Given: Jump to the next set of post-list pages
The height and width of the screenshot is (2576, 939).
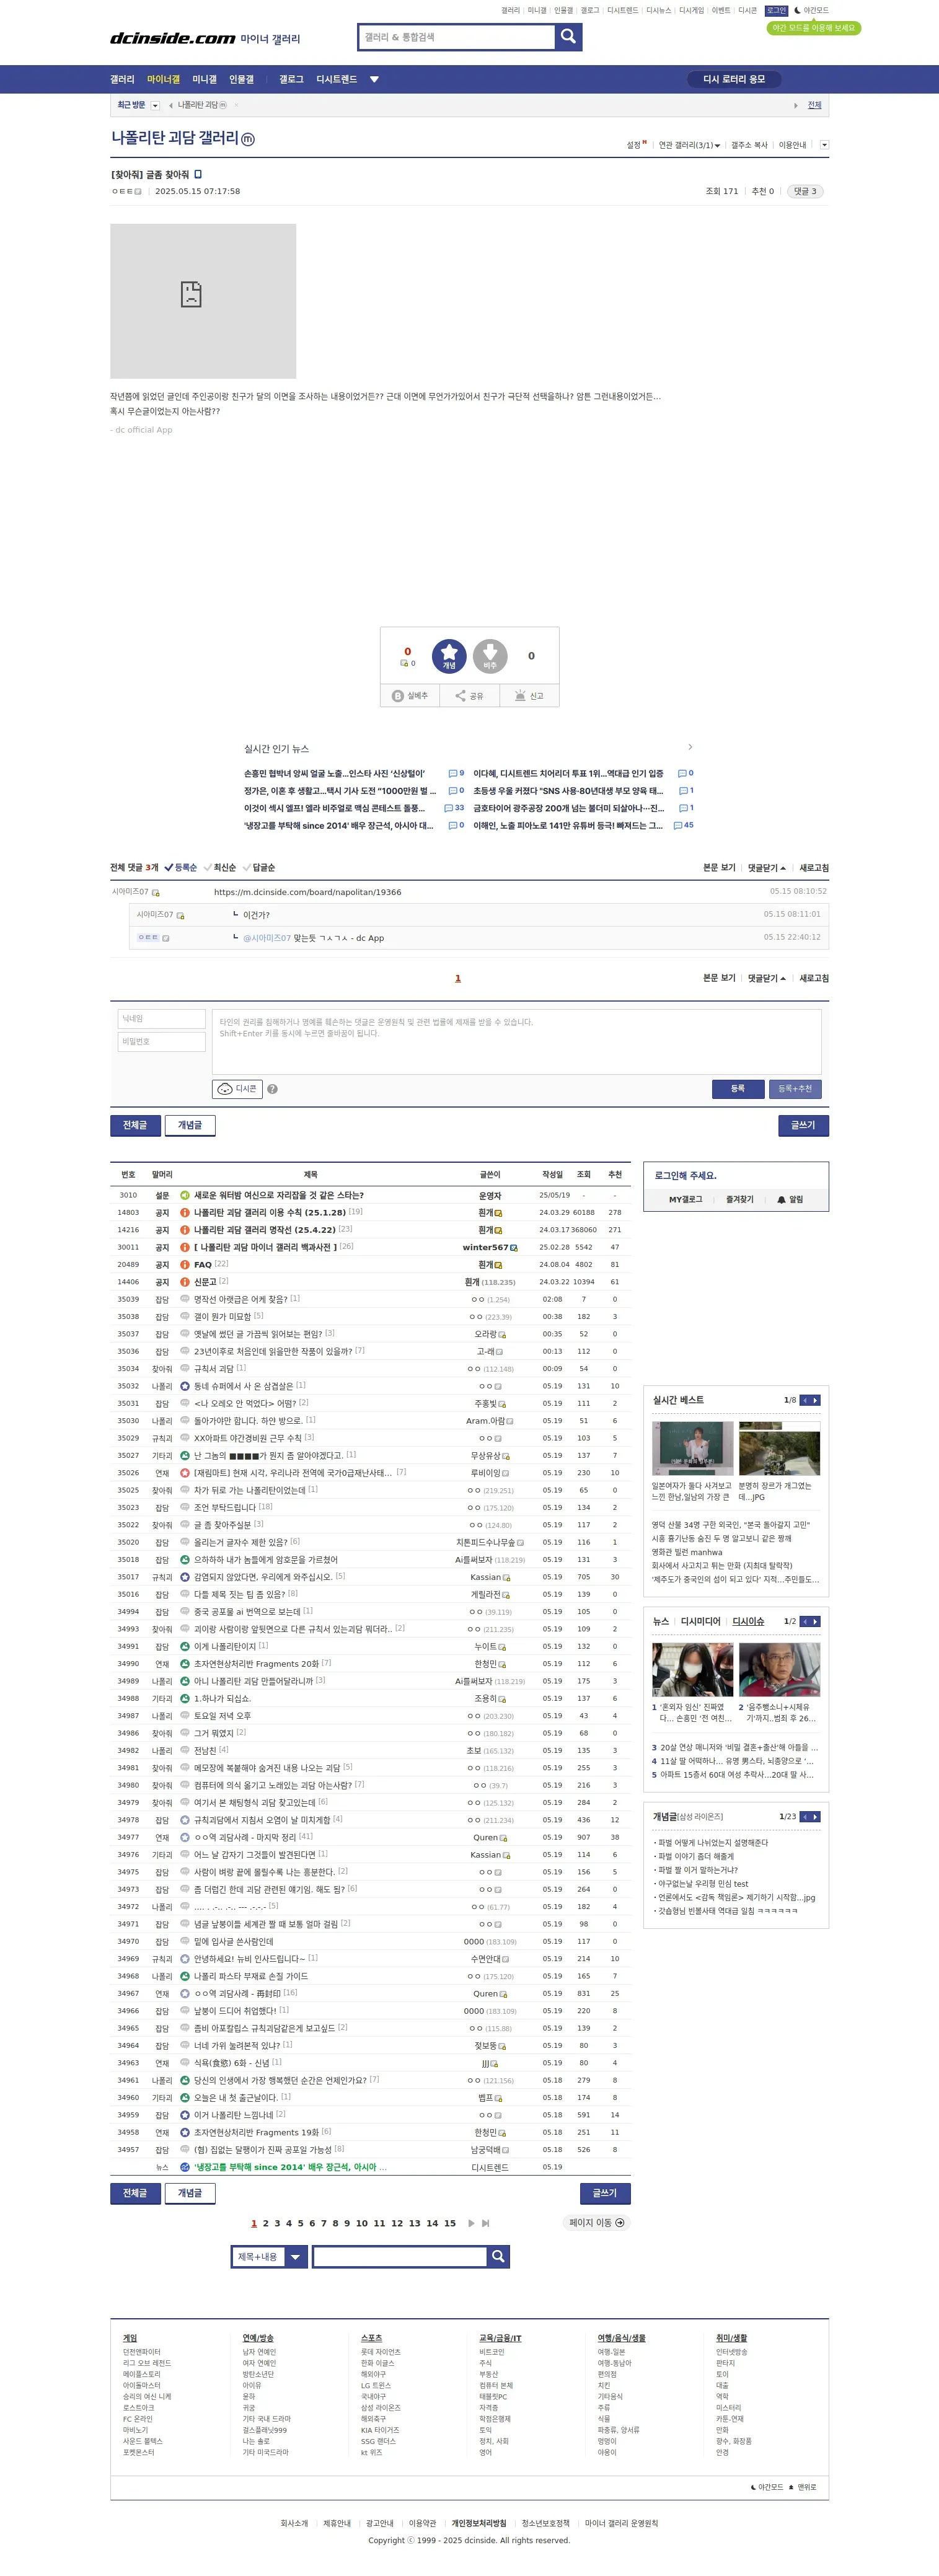Looking at the screenshot, I should click(x=471, y=2223).
